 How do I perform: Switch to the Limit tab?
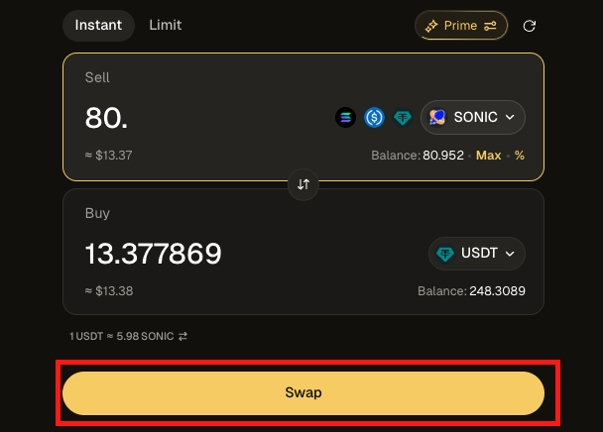coord(166,26)
